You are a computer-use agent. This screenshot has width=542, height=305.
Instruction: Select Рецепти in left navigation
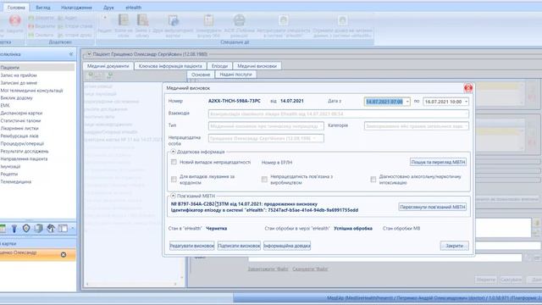tap(9, 174)
